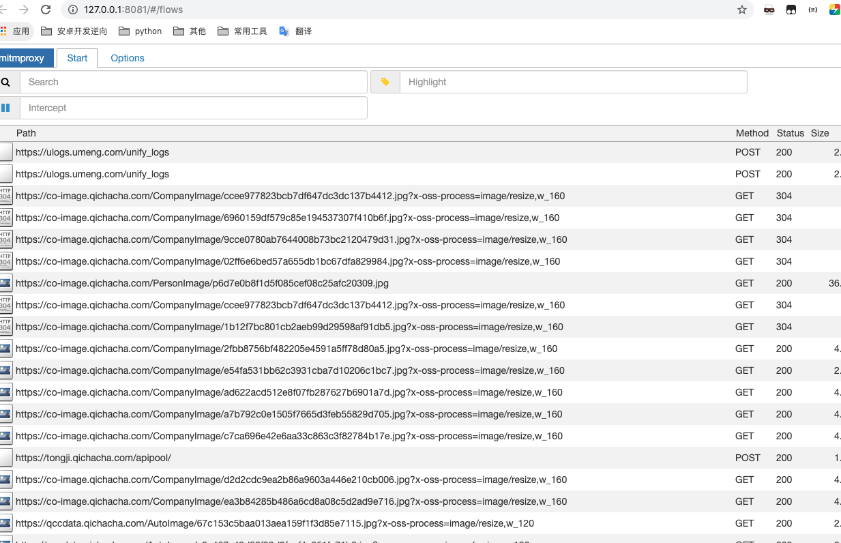Open the incognito mask extension icon
This screenshot has height=543, width=841.
coord(769,10)
